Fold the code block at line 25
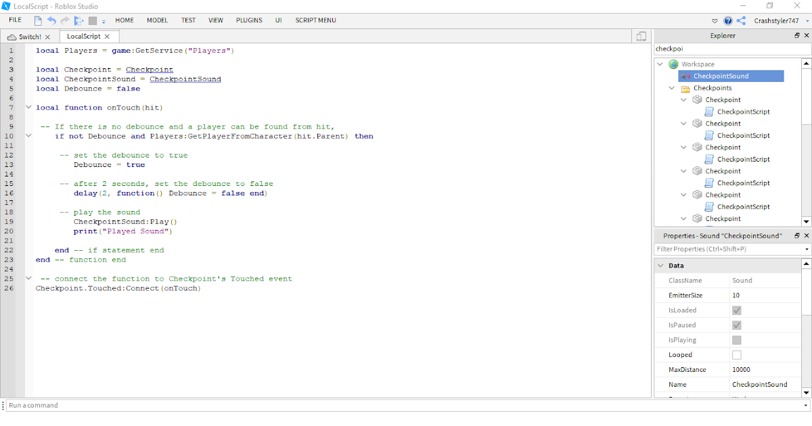 28,279
